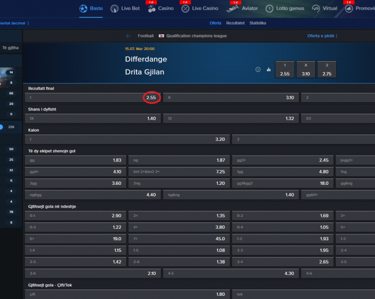Image resolution: width=375 pixels, height=299 pixels.
Task: Choose total goals 1-2 at 1.93
Action: coord(283,239)
